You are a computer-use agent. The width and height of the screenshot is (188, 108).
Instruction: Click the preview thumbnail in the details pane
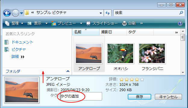(22, 90)
